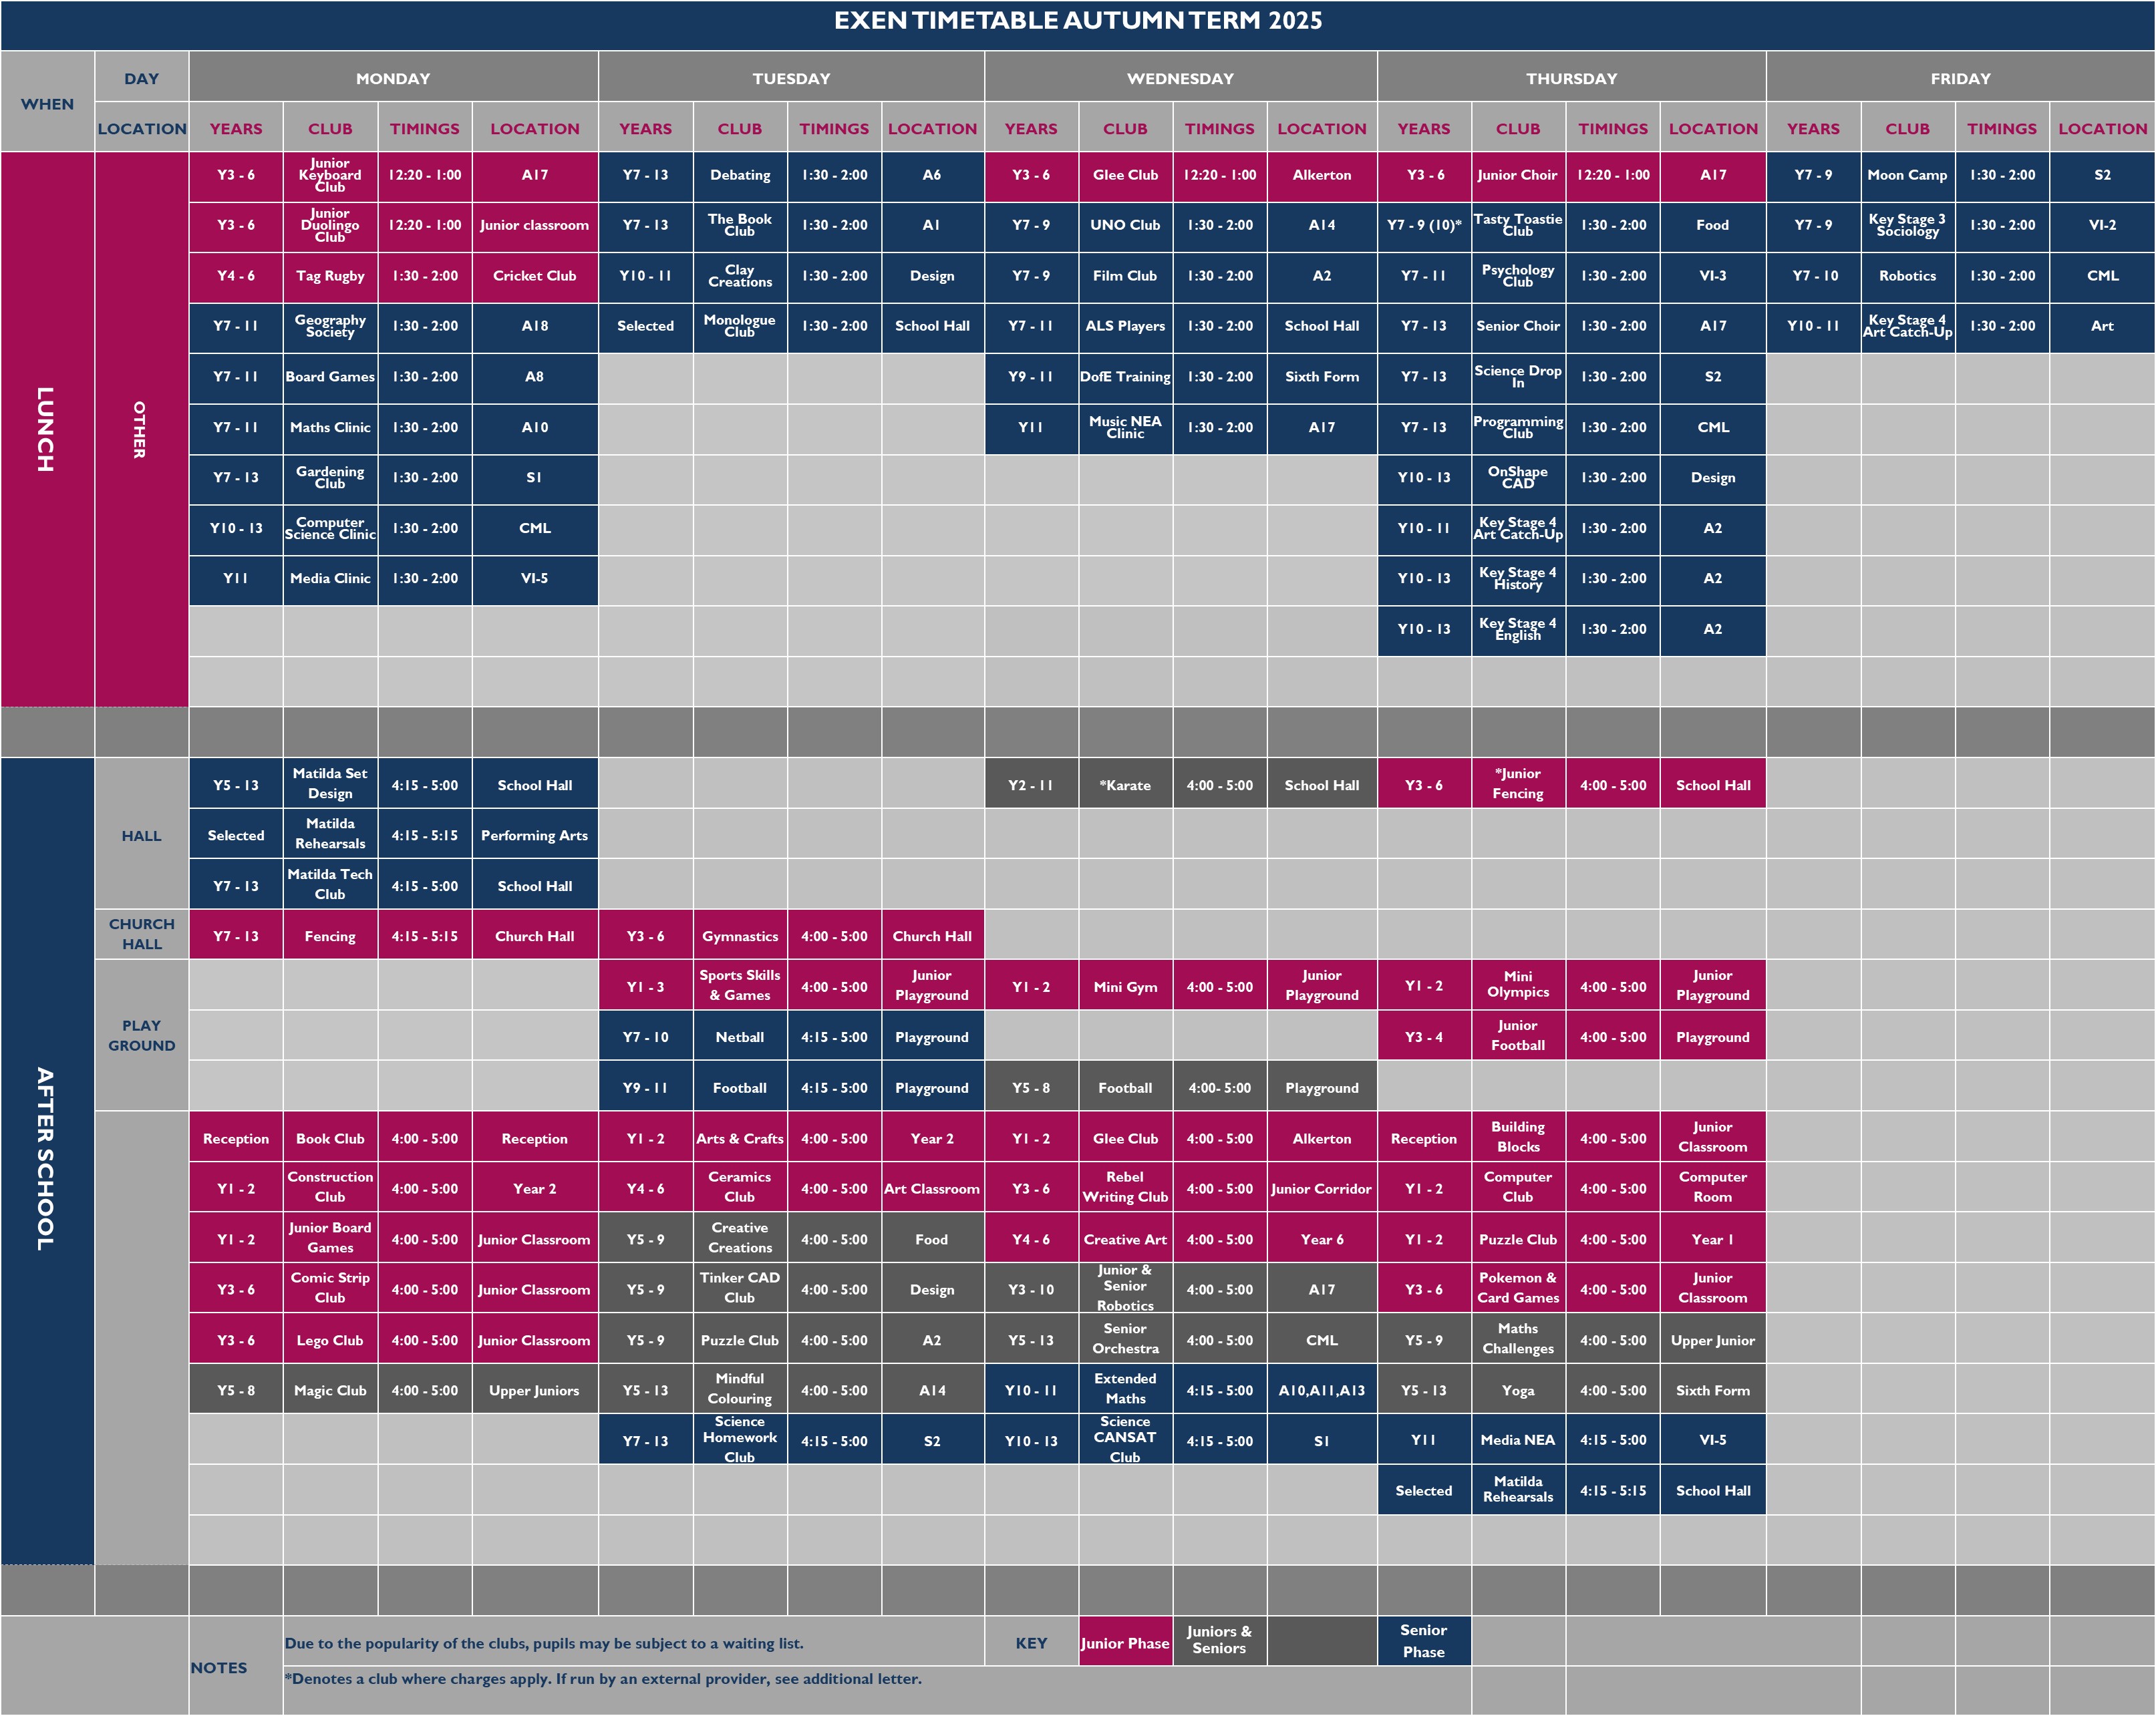Image resolution: width=2156 pixels, height=1716 pixels.
Task: Click the Debating club cell on Tuesday
Action: (740, 175)
